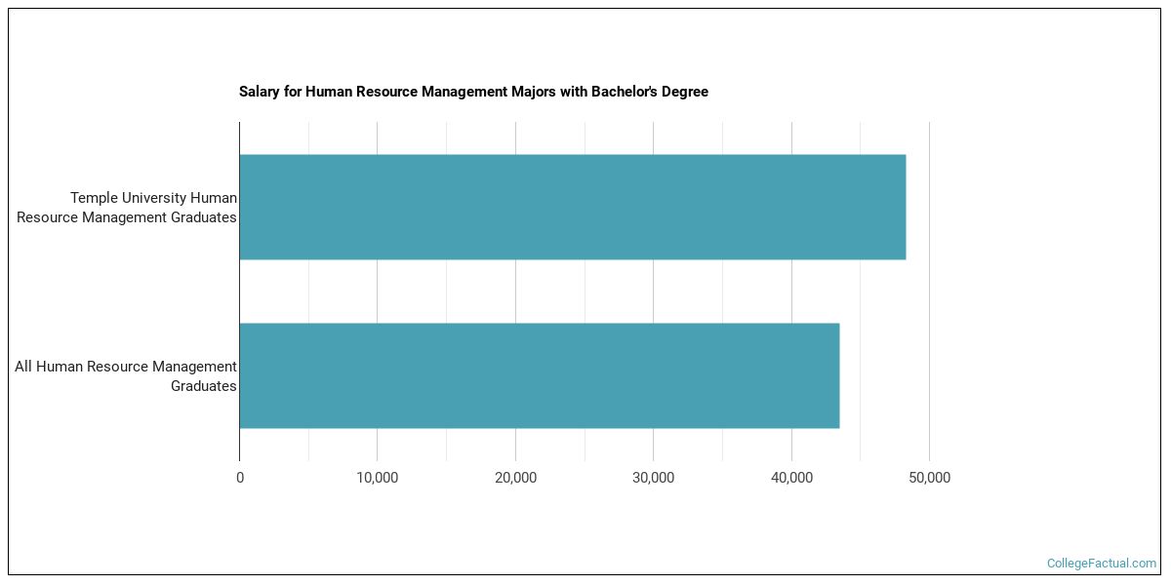Open the CollegeFactual.com link
The width and height of the screenshot is (1171, 585).
pos(1101,564)
